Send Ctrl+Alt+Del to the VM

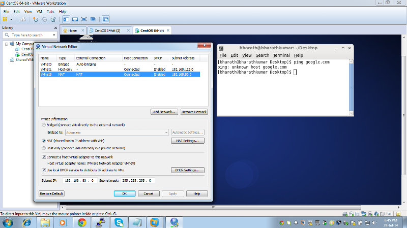pyautogui.click(x=22, y=19)
